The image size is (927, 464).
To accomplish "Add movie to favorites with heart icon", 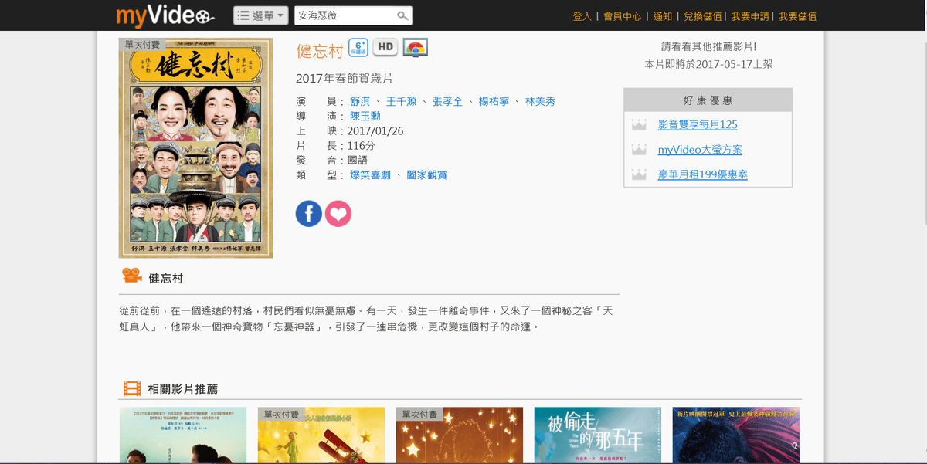I will (338, 213).
